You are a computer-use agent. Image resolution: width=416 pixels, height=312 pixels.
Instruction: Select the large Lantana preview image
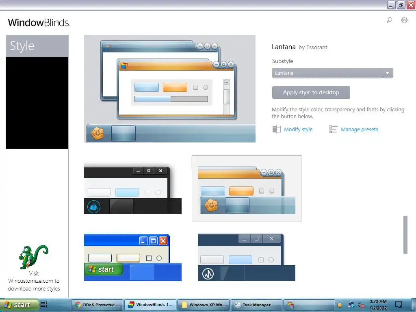(170, 89)
